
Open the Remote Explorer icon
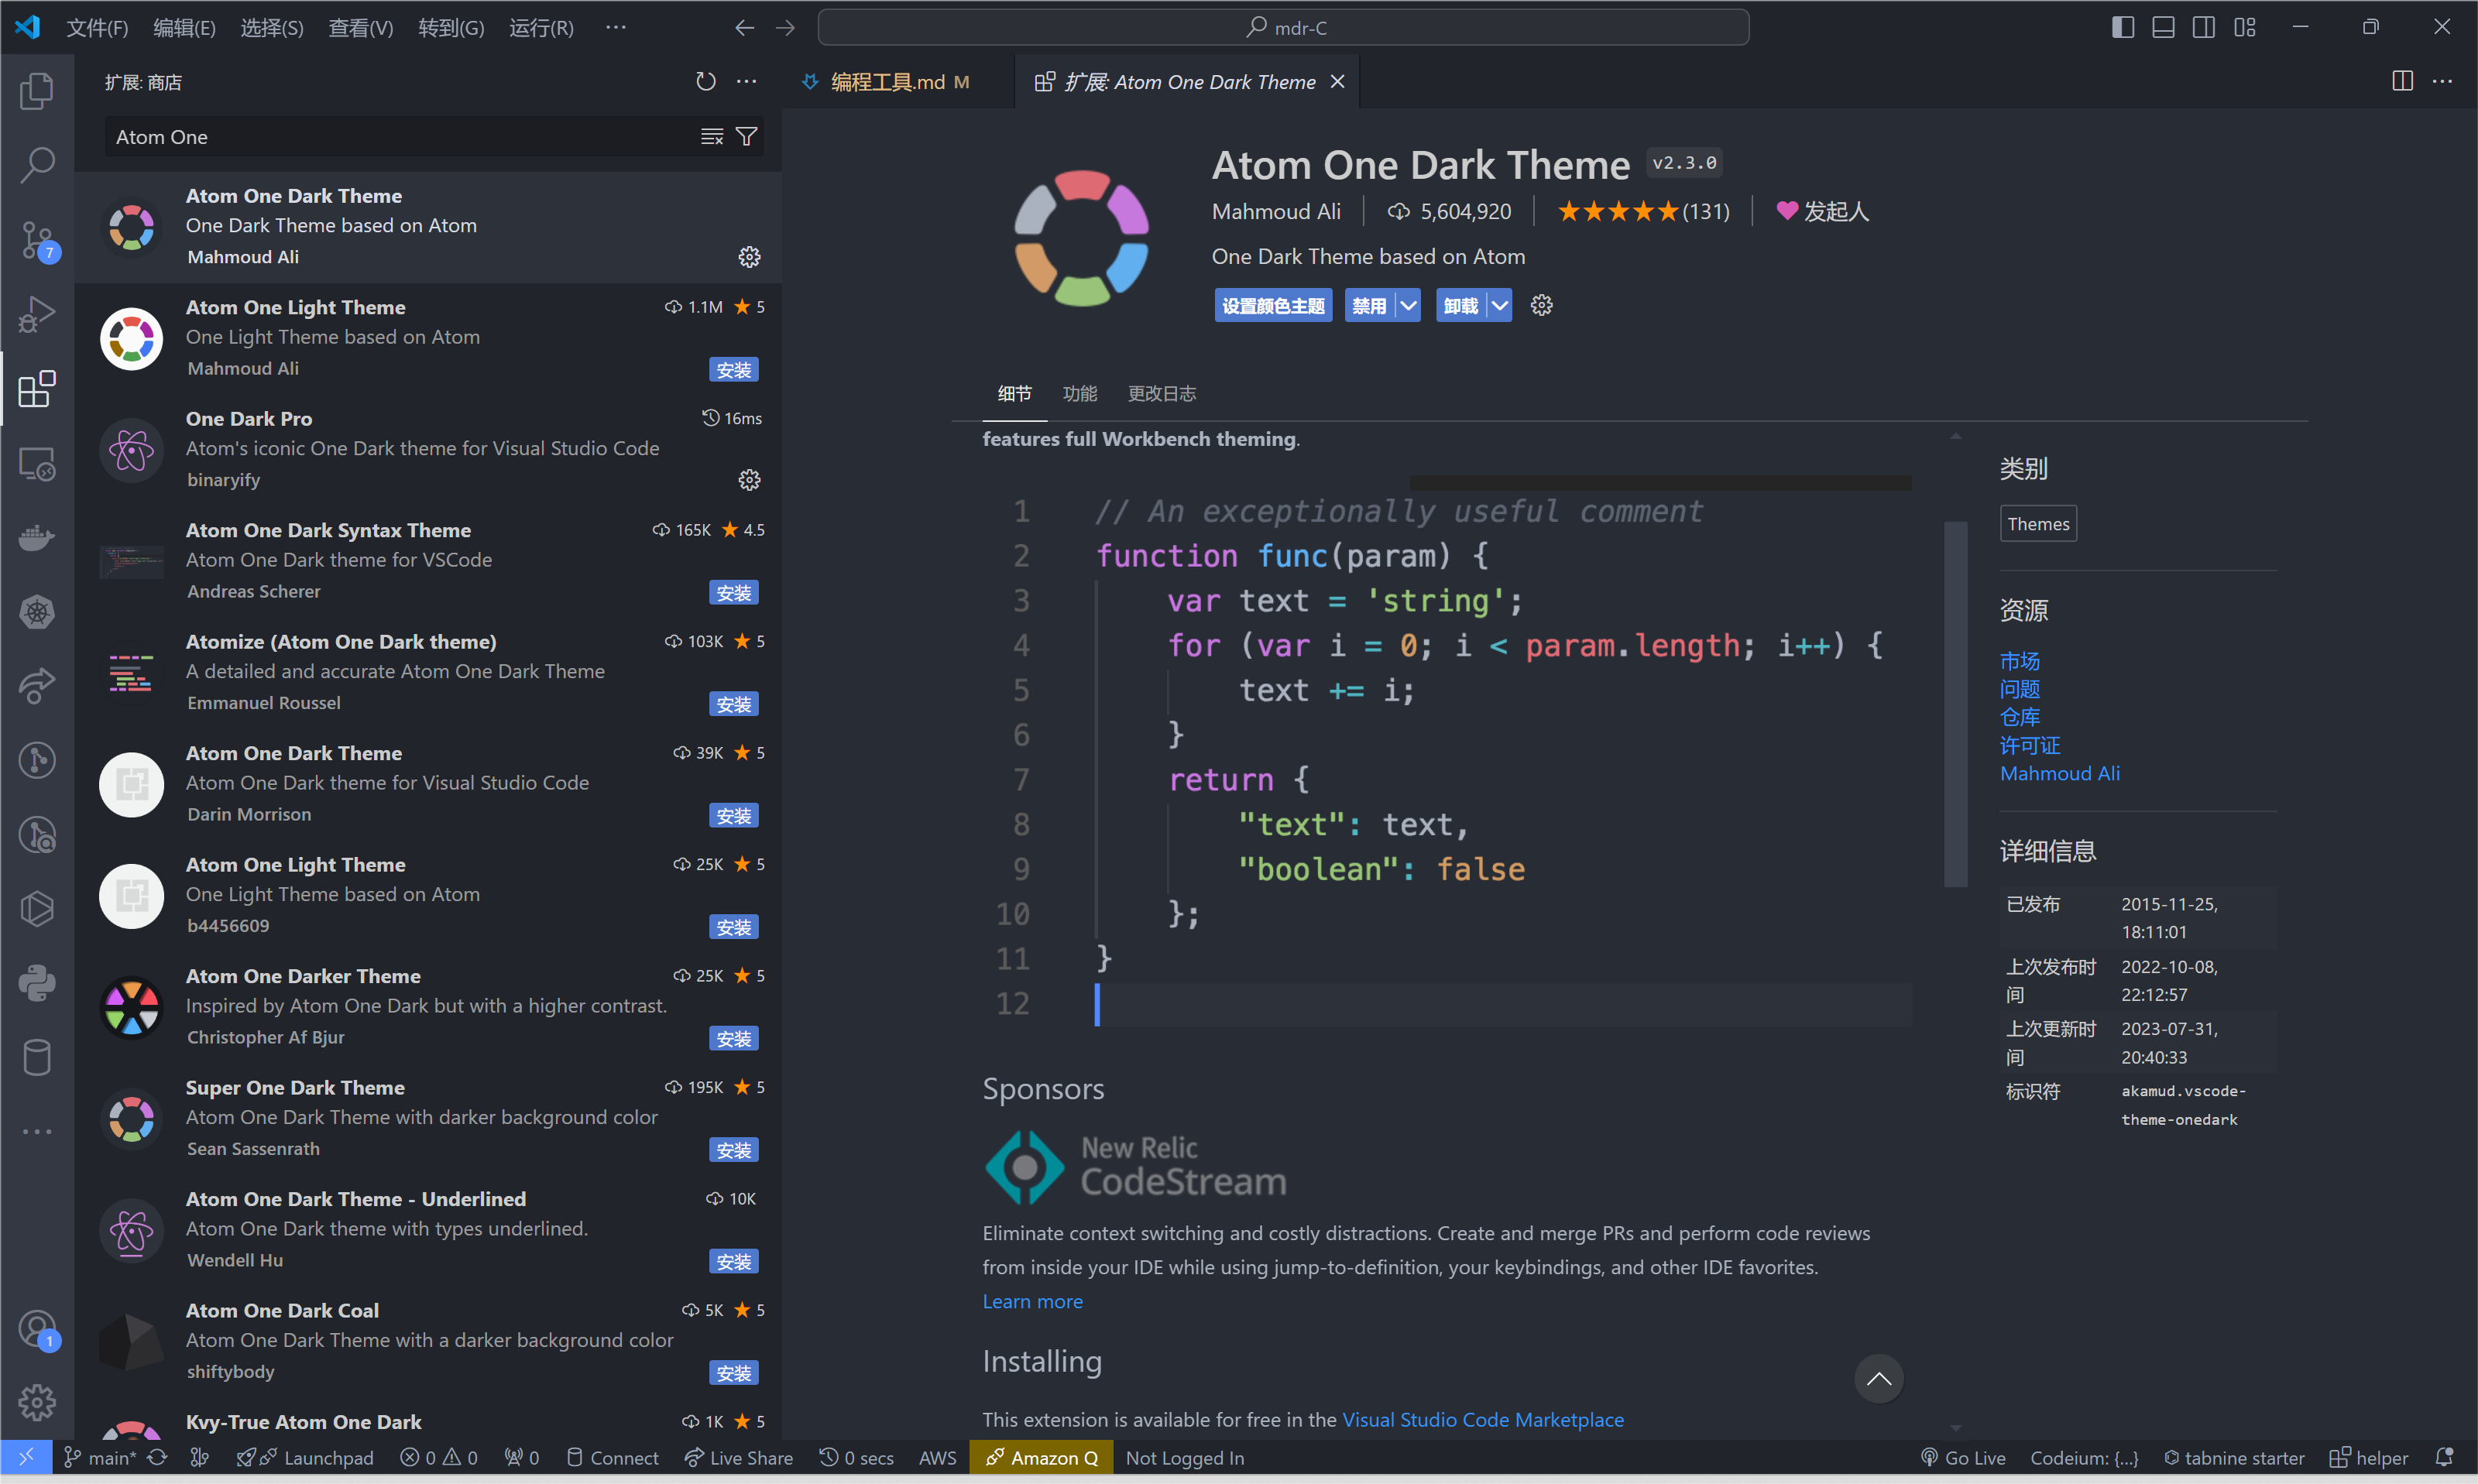37,463
